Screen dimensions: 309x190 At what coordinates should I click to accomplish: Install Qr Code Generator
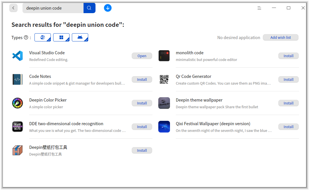click(x=289, y=80)
